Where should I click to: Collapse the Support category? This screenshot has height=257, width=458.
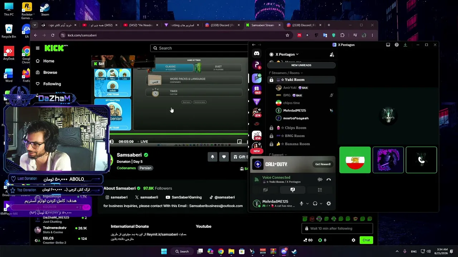coord(277,155)
